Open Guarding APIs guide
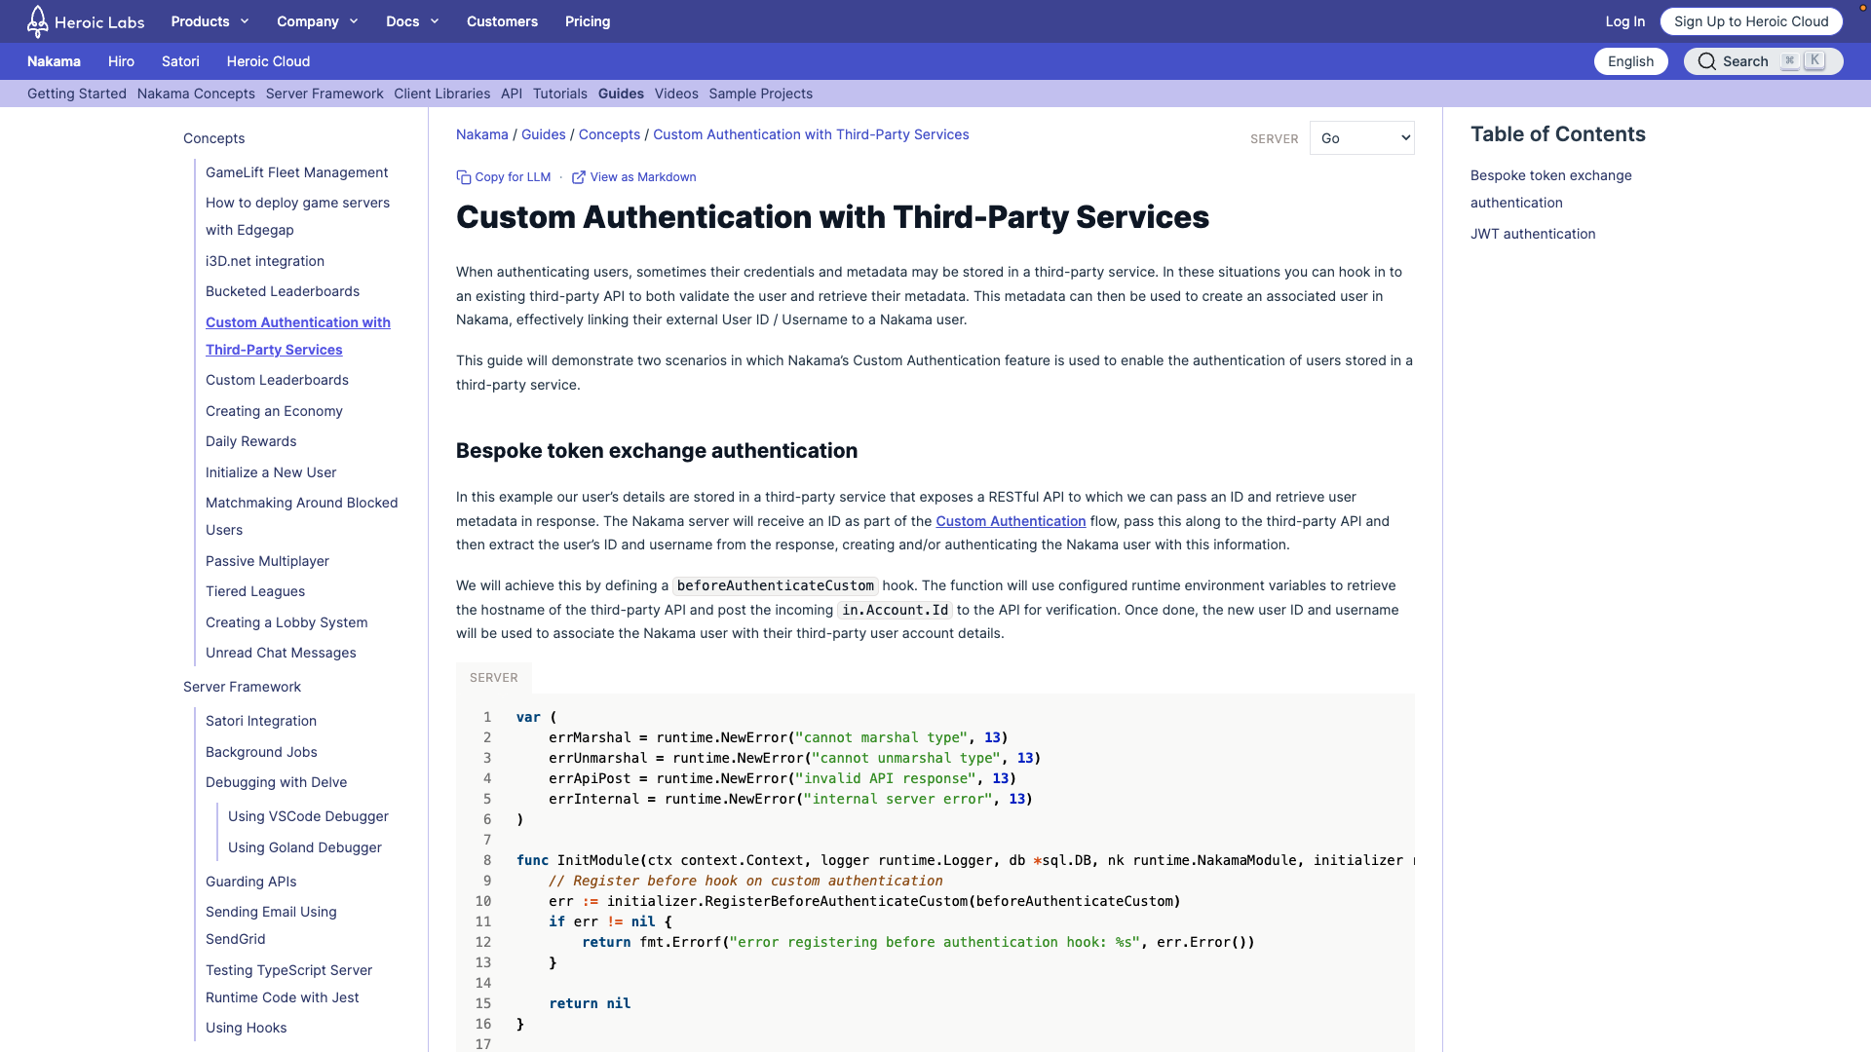Screen dimensions: 1871x1052 click(250, 882)
